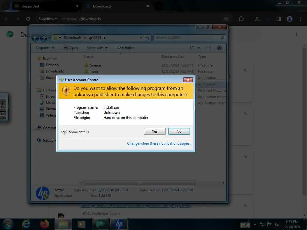Open the Downloads page more actions menu
The image size is (307, 230).
[x=297, y=34]
